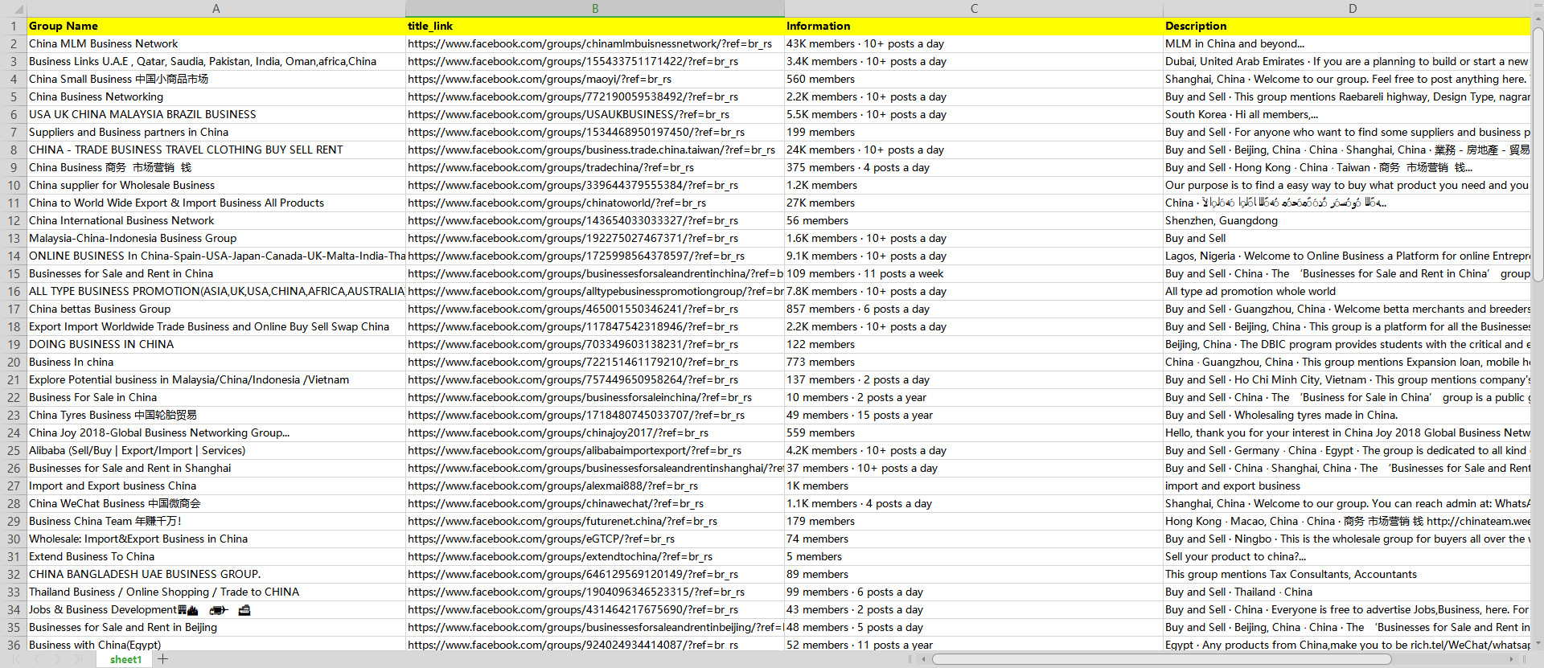Select row 24 header number
1544x668 pixels.
(14, 432)
